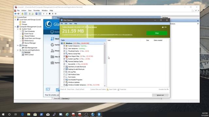The height and width of the screenshot is (117, 209).
Task: Click the scroll down arrow of Tasks list
Action: (x=104, y=86)
